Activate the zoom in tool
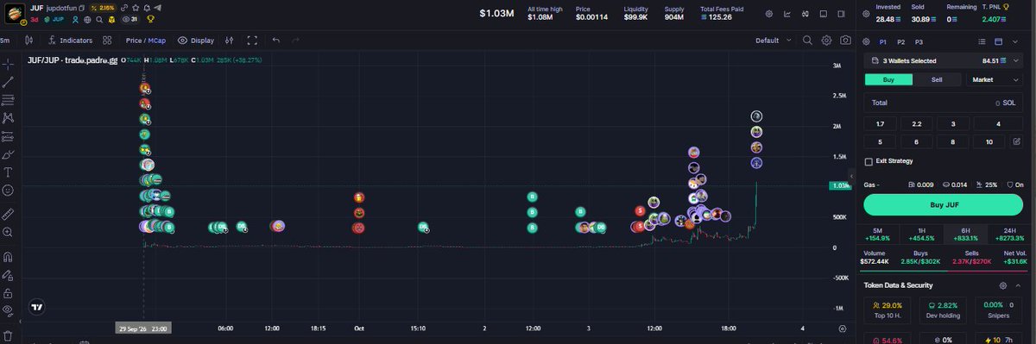 [8, 232]
